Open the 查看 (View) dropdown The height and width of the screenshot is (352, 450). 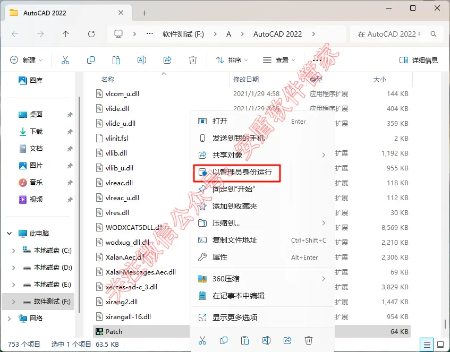[279, 60]
